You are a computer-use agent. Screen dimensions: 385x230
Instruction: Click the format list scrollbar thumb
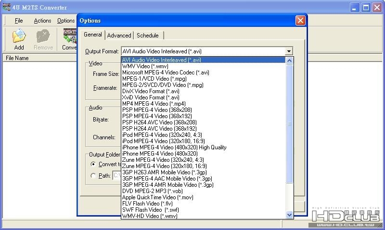click(289, 124)
